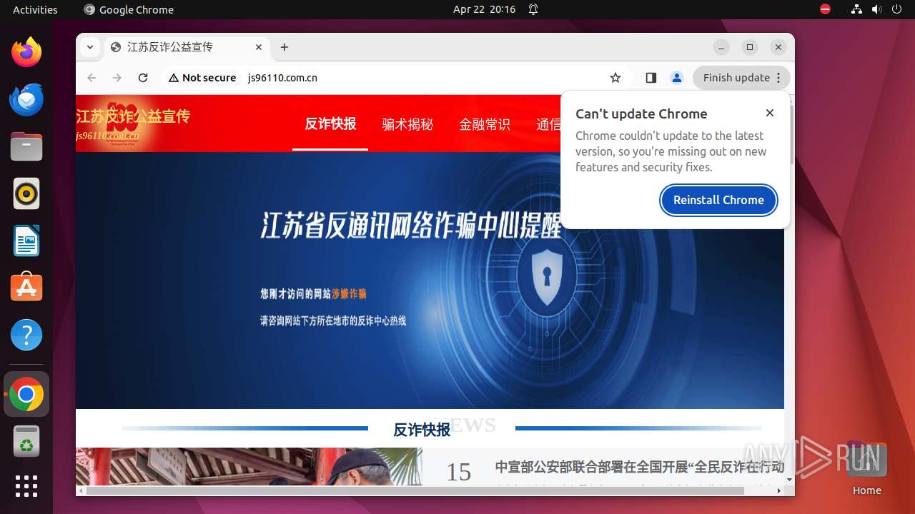Open Firefox from the dock
915x514 pixels.
pos(26,52)
